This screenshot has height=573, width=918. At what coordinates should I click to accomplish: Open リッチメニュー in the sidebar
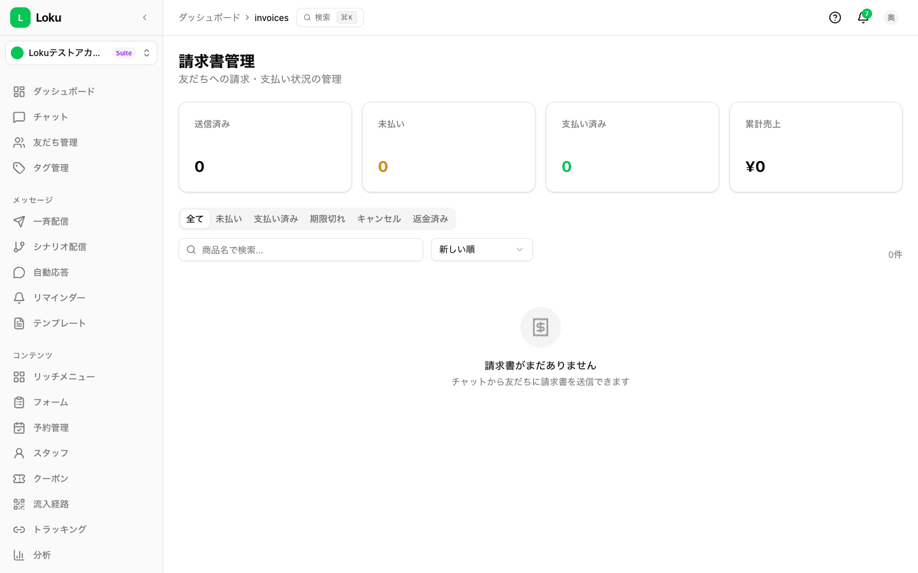(x=81, y=377)
